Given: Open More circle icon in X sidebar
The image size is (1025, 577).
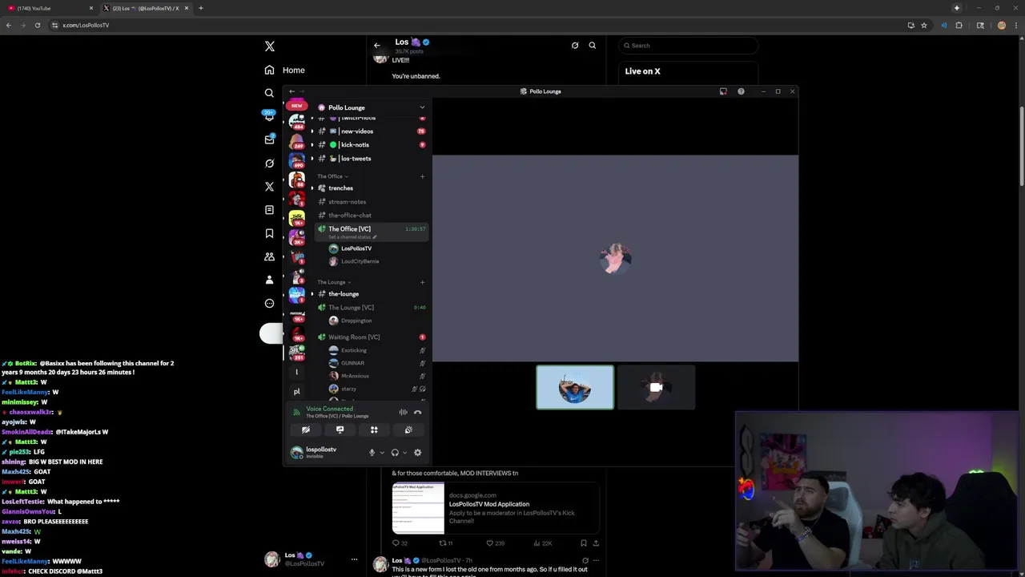Looking at the screenshot, I should [269, 303].
